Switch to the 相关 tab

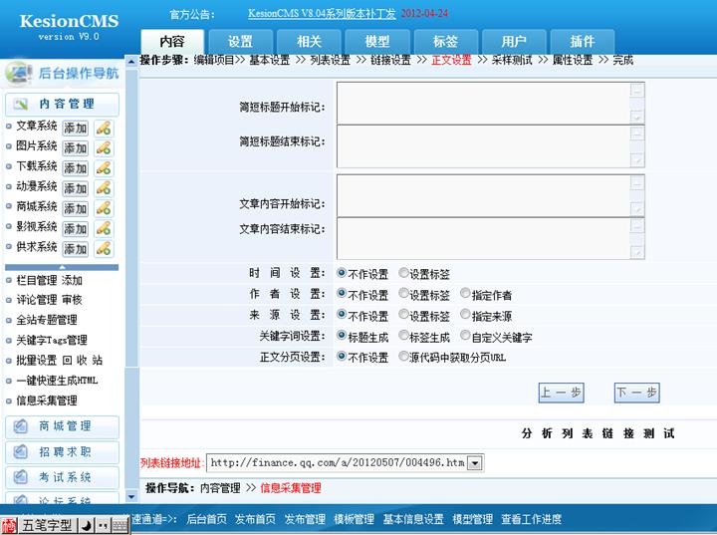click(x=309, y=42)
